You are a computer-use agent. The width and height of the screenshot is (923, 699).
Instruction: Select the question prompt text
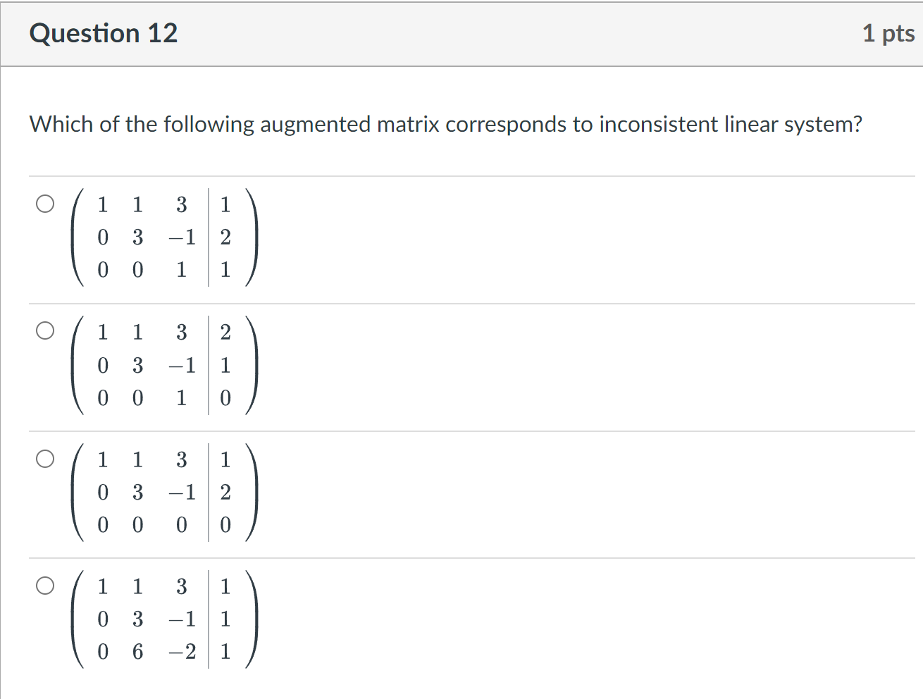point(444,124)
